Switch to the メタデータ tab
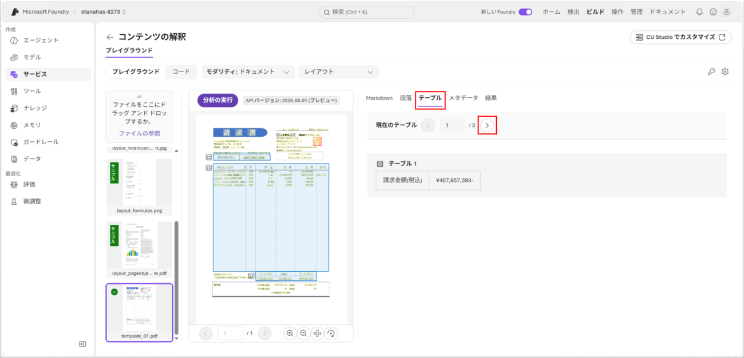 (x=464, y=98)
